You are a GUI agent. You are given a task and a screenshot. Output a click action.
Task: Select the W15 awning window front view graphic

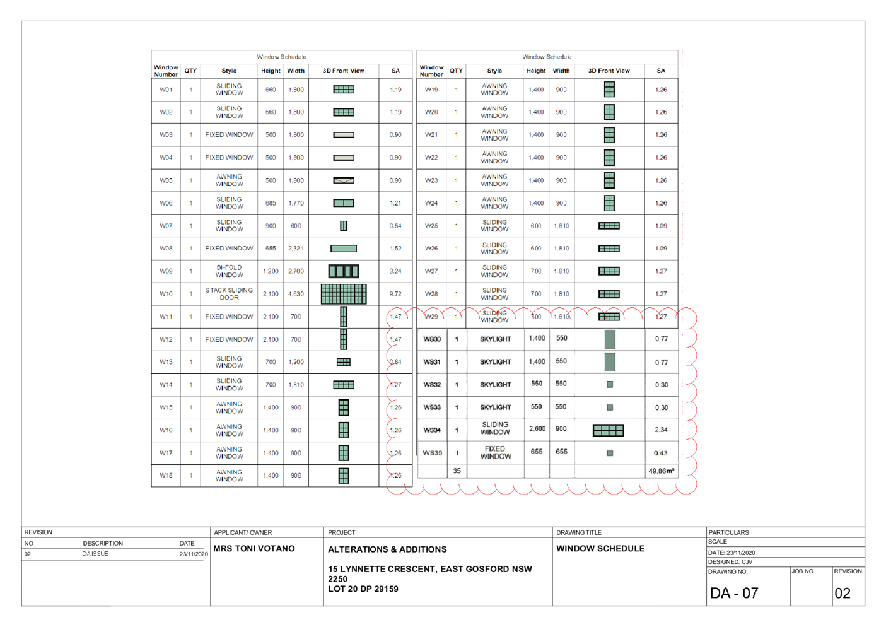(x=344, y=407)
